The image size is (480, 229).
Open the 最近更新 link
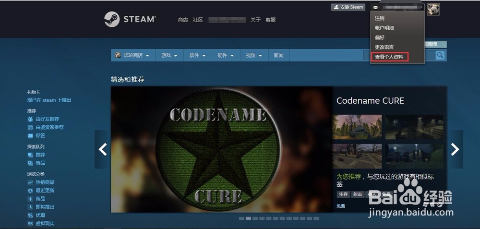(45, 191)
